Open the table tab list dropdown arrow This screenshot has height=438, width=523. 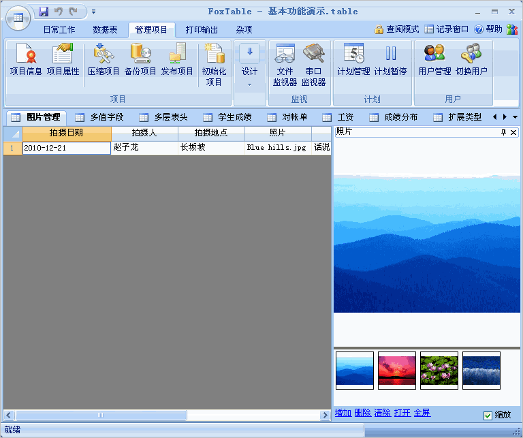(x=515, y=117)
